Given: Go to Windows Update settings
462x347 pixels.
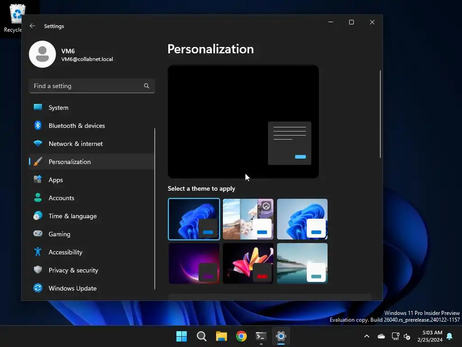Looking at the screenshot, I should (x=92, y=288).
